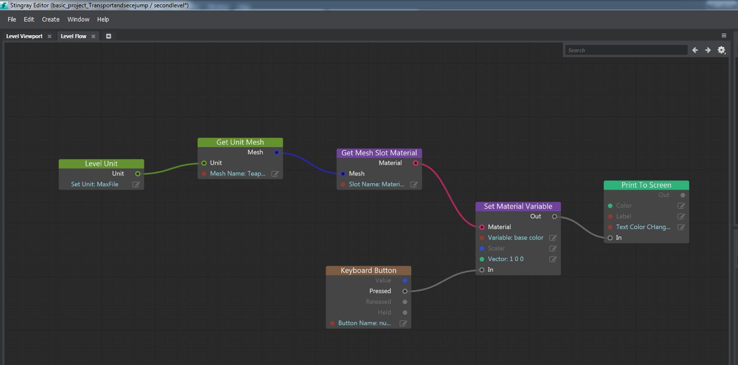Go back with left arrow icon
The height and width of the screenshot is (365, 738).
(695, 50)
